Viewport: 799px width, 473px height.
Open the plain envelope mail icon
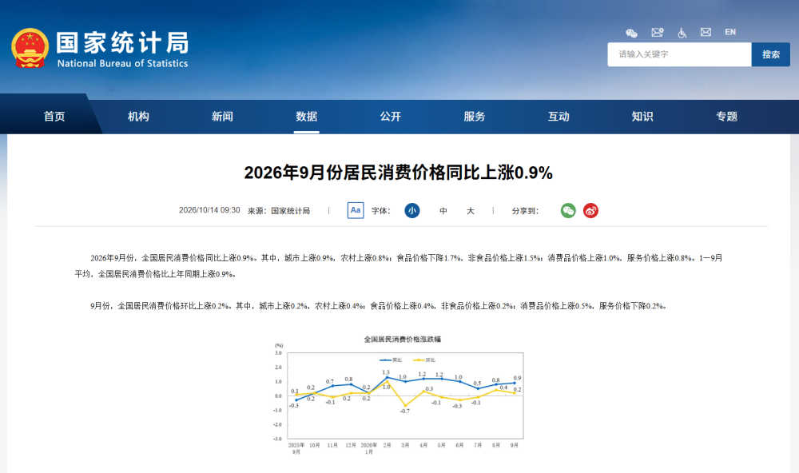click(x=706, y=32)
